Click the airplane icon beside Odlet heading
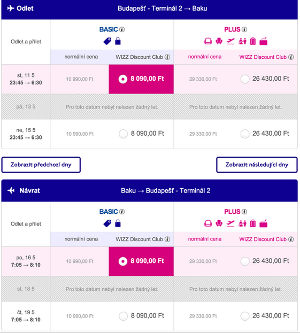Image resolution: width=300 pixels, height=333 pixels. tap(11, 8)
